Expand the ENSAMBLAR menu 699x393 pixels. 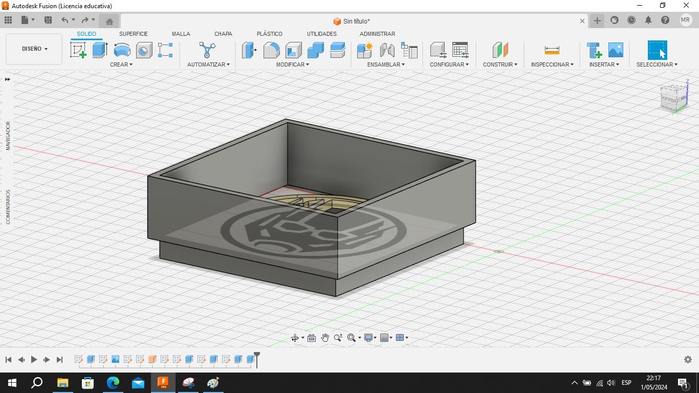pos(386,64)
